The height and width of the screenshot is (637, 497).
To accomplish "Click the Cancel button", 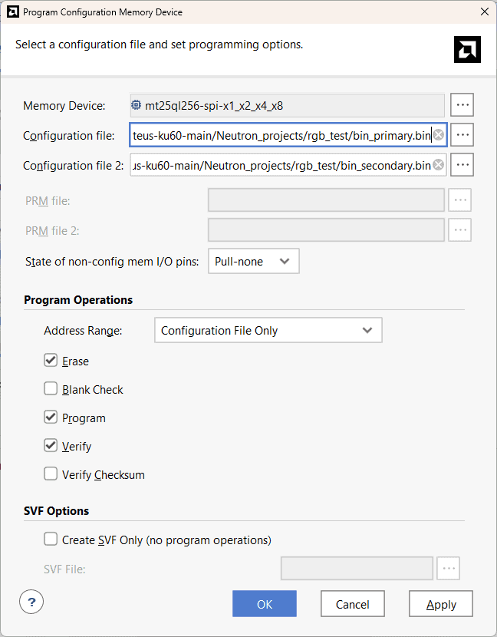I will (352, 604).
